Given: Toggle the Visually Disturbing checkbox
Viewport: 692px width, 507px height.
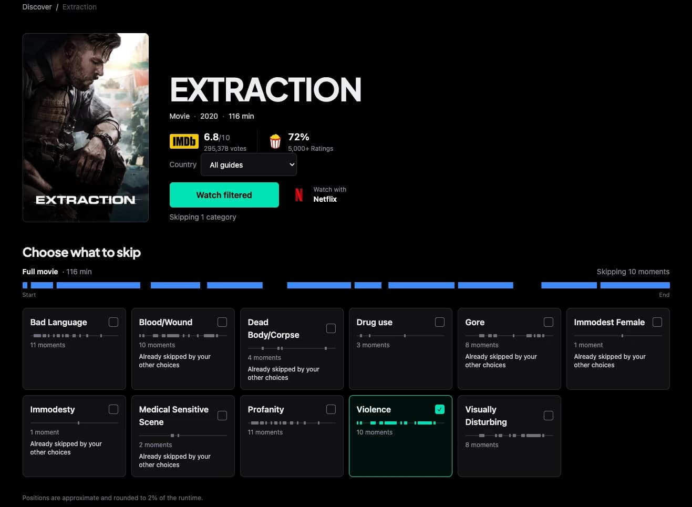Looking at the screenshot, I should click(x=549, y=416).
